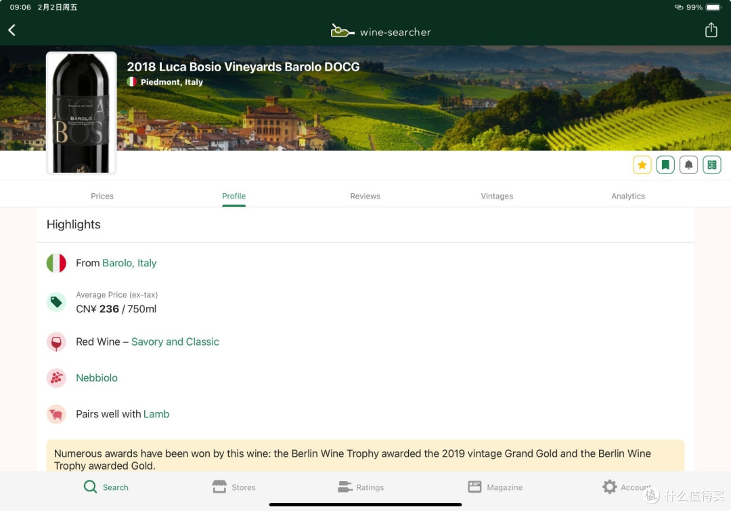Tap the wine title 2018 Luca Bosio Vineyards
The image size is (731, 511).
243,66
